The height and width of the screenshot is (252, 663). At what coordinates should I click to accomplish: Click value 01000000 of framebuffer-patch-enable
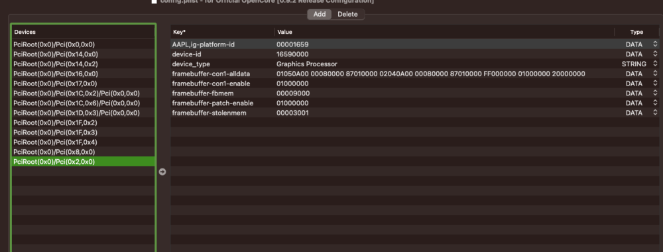(292, 103)
